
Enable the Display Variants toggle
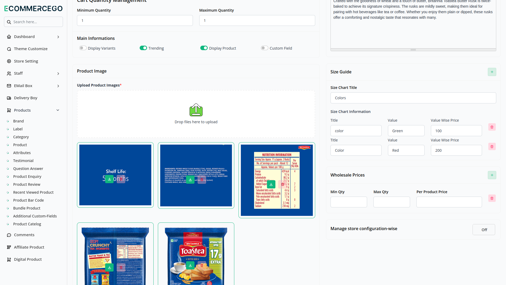pyautogui.click(x=83, y=48)
